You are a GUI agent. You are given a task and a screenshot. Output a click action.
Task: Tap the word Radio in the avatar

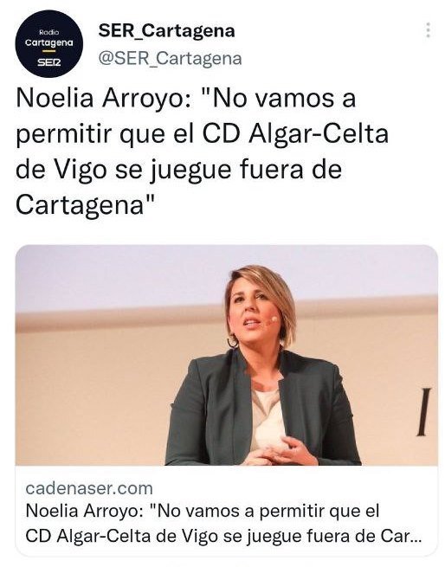(x=48, y=32)
